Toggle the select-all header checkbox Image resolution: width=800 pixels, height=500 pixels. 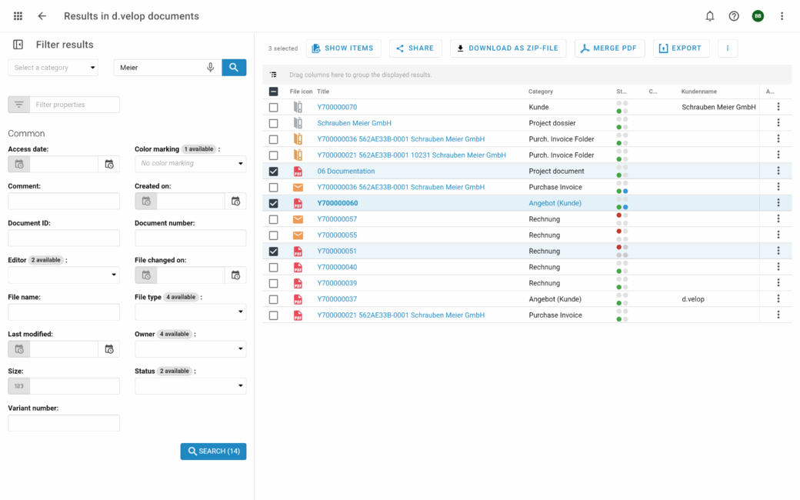[x=273, y=92]
